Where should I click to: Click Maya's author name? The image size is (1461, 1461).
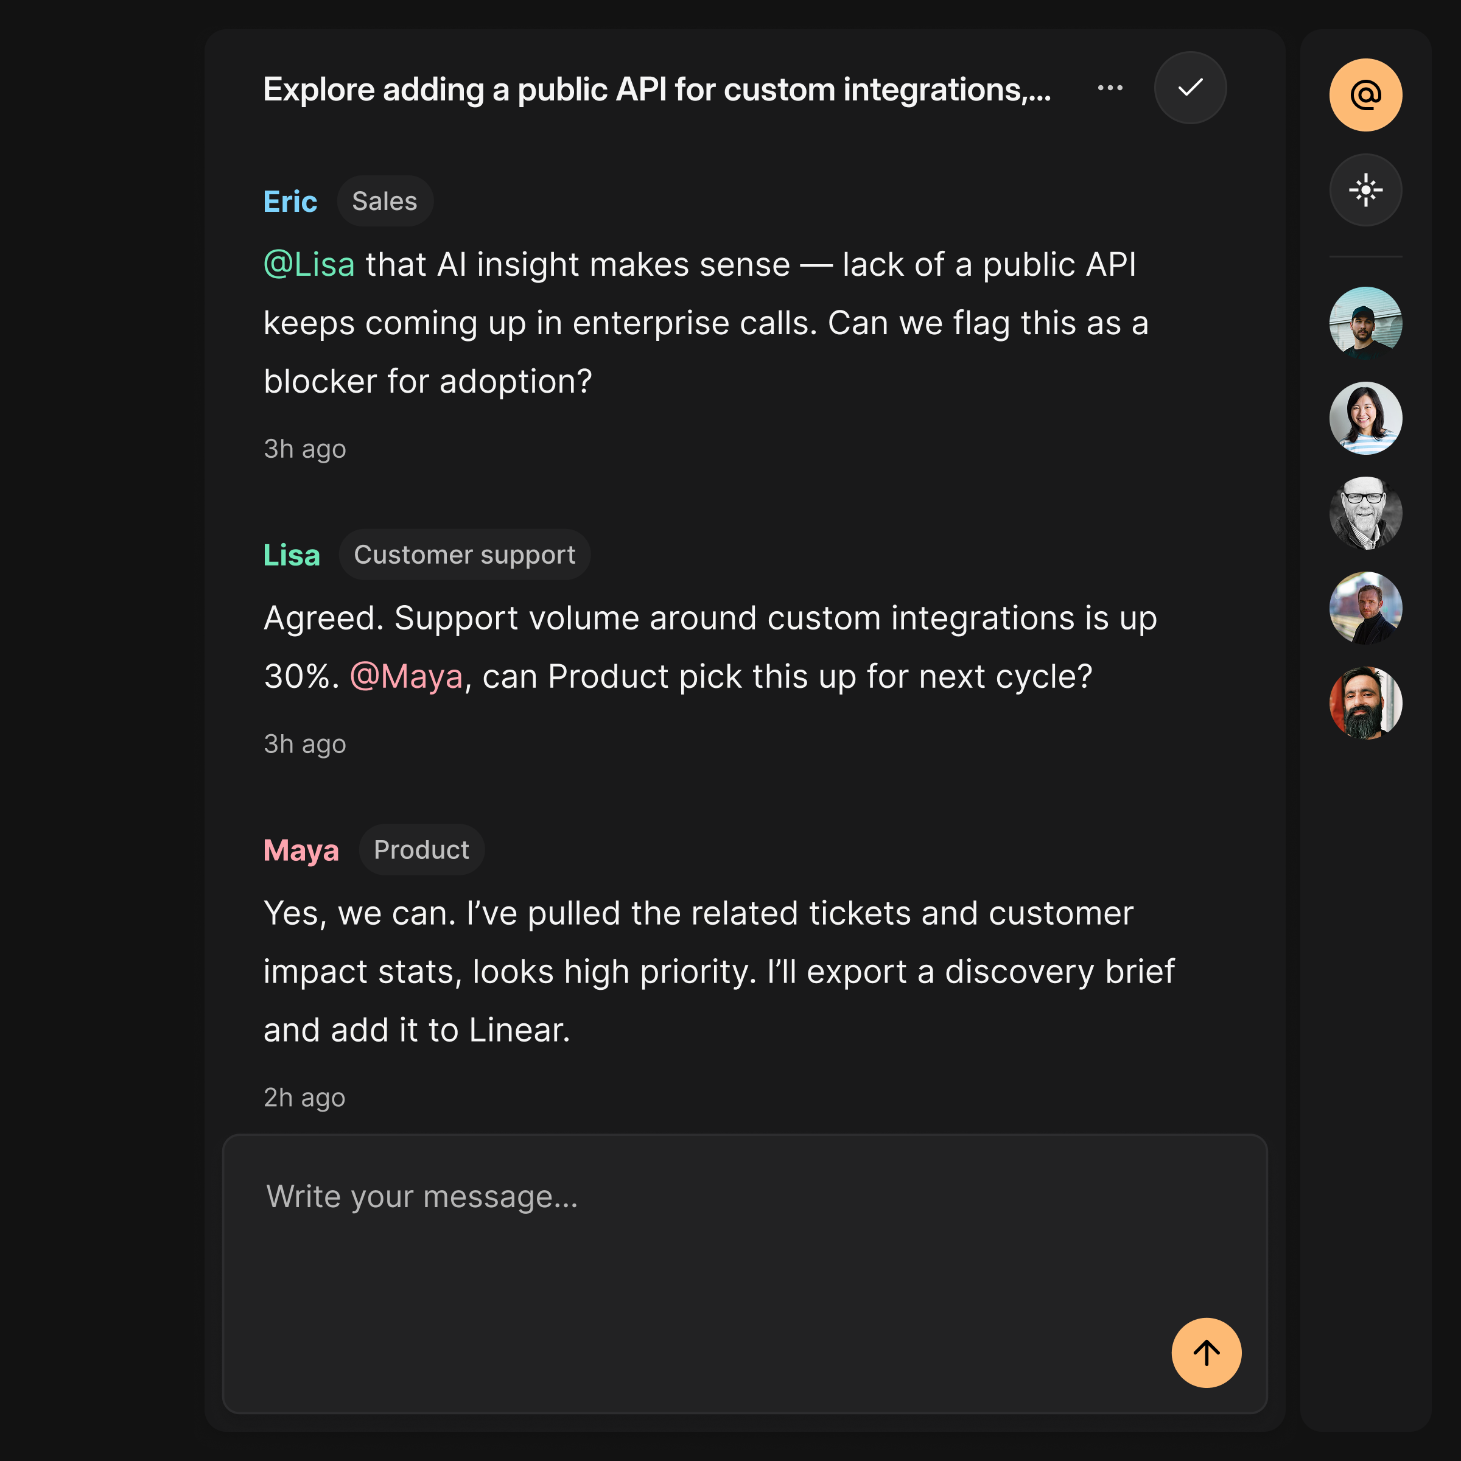pos(301,850)
